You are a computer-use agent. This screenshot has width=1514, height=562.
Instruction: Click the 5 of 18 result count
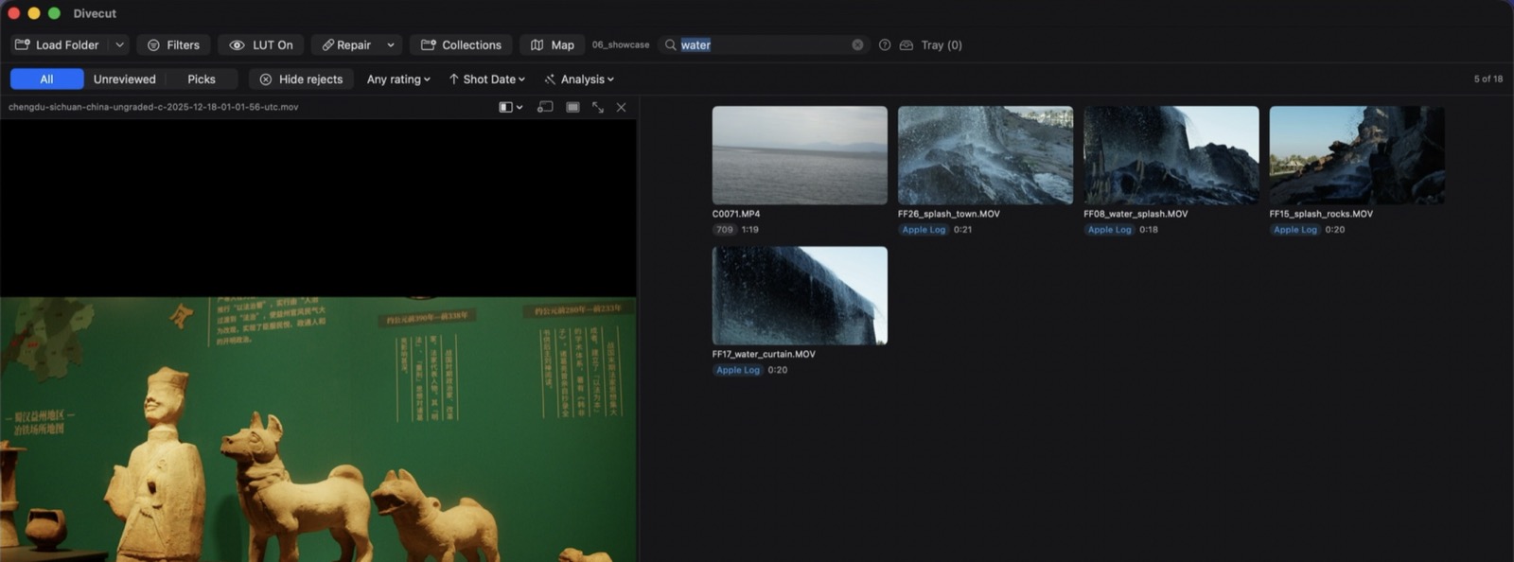(1488, 79)
